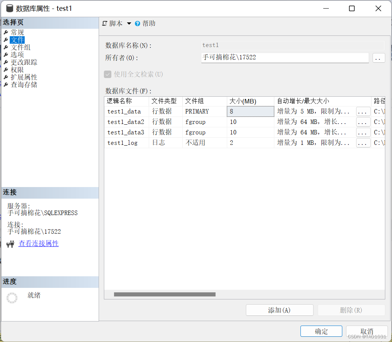
Task: Confirm with the 确定 button
Action: pos(321,331)
